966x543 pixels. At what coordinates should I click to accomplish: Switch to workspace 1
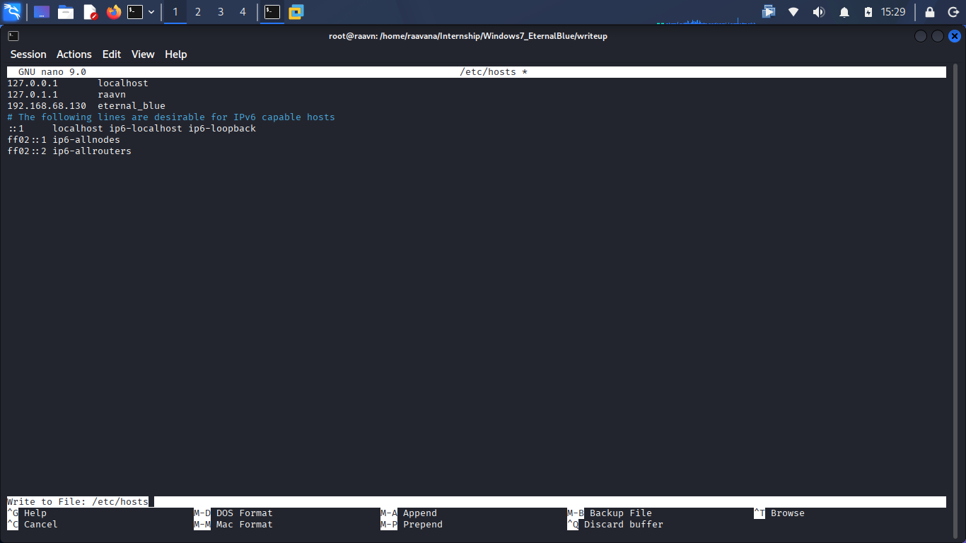click(x=175, y=12)
